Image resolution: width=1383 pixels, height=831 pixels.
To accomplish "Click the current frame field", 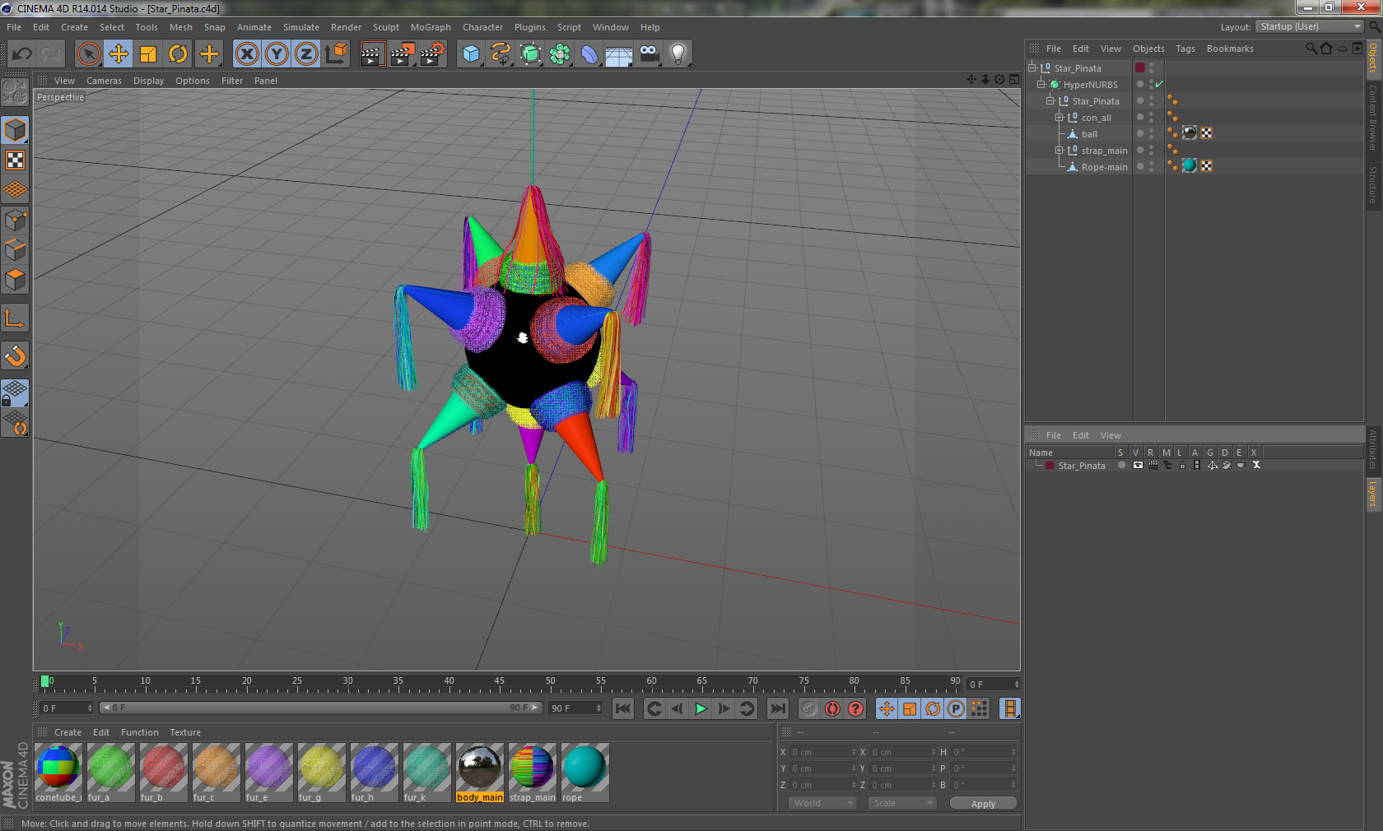I will (x=994, y=684).
